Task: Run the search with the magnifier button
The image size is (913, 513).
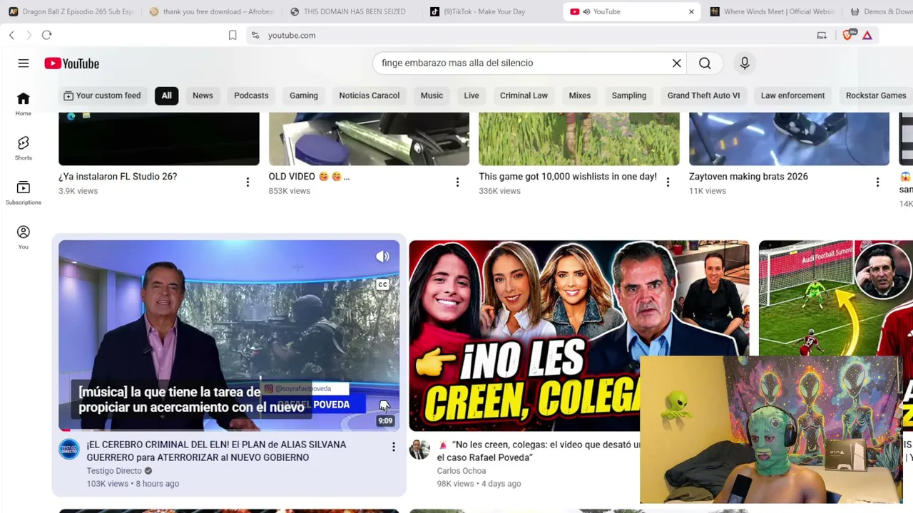Action: pyautogui.click(x=705, y=63)
